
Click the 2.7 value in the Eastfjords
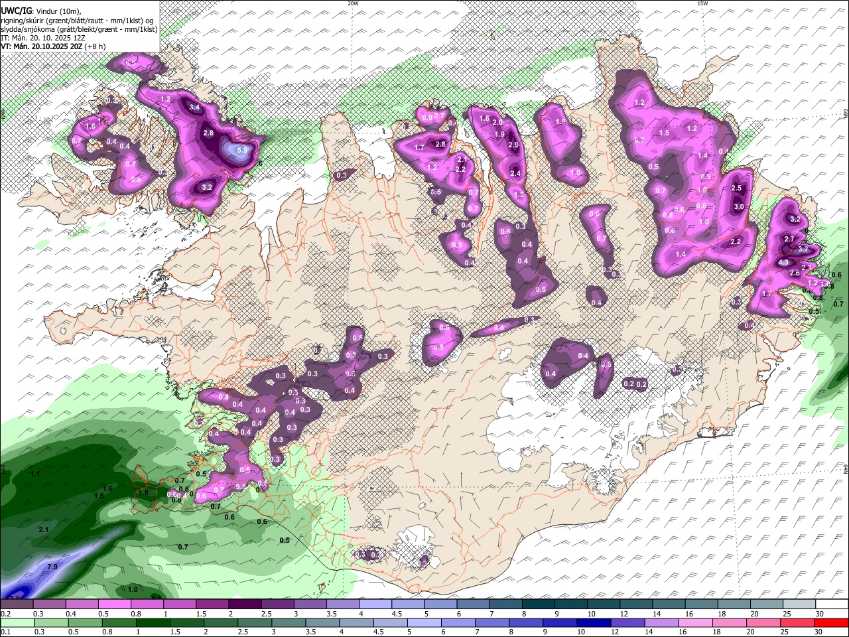click(x=789, y=239)
